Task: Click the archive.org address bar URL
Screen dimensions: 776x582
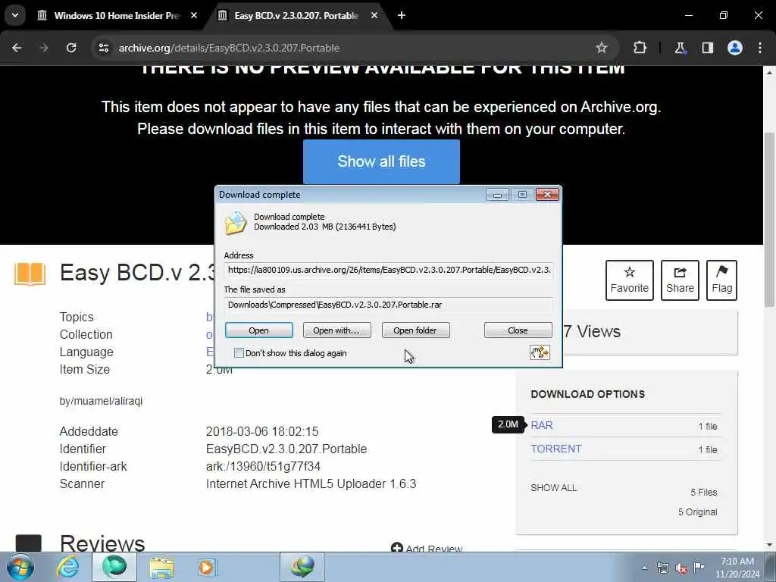Action: pos(229,48)
